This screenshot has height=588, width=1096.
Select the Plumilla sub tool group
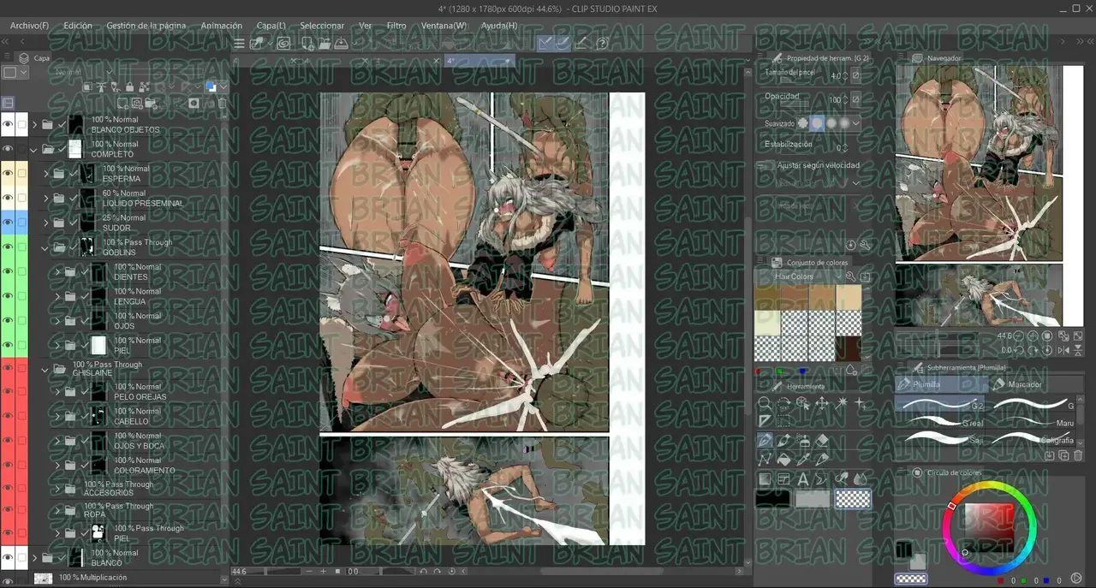941,384
